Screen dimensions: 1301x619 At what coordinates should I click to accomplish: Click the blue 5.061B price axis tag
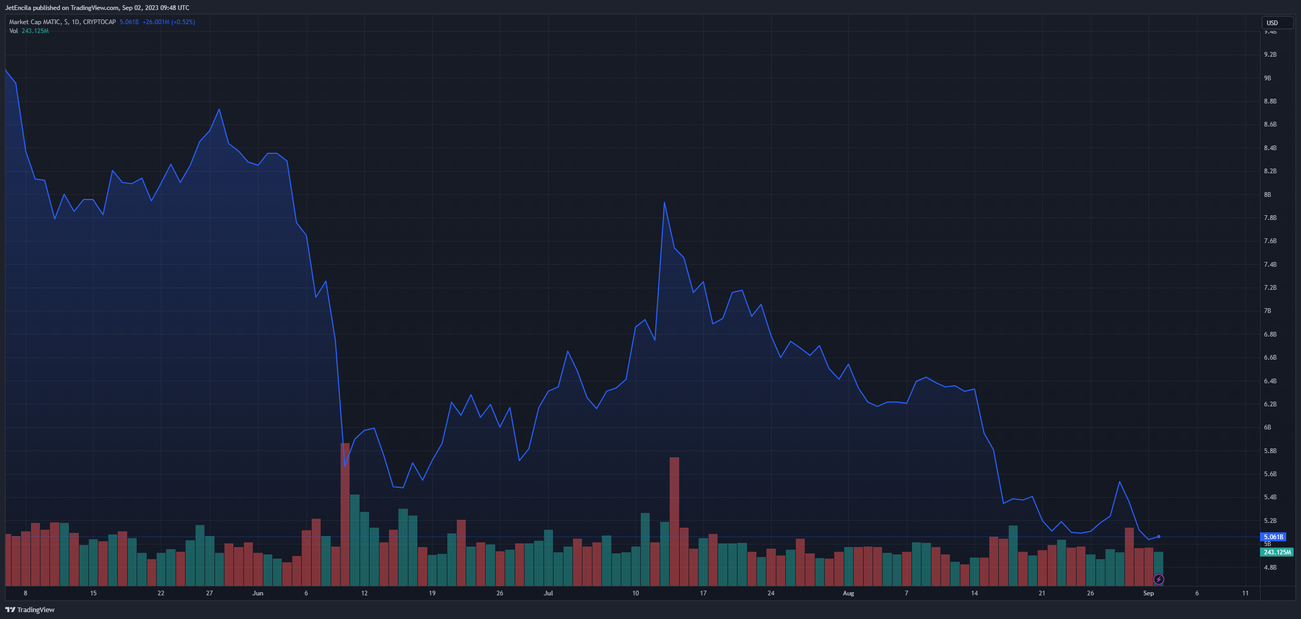coord(1273,537)
